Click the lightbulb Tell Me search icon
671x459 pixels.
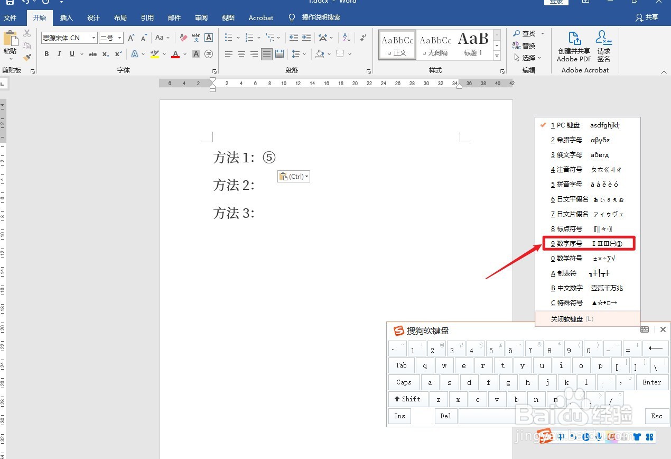coord(292,17)
